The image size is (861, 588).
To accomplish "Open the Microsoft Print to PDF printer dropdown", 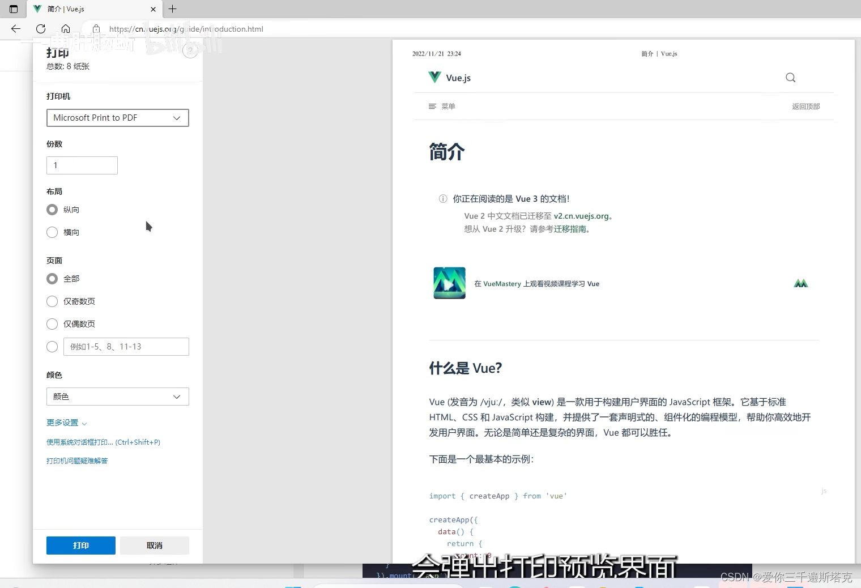I will (x=117, y=118).
